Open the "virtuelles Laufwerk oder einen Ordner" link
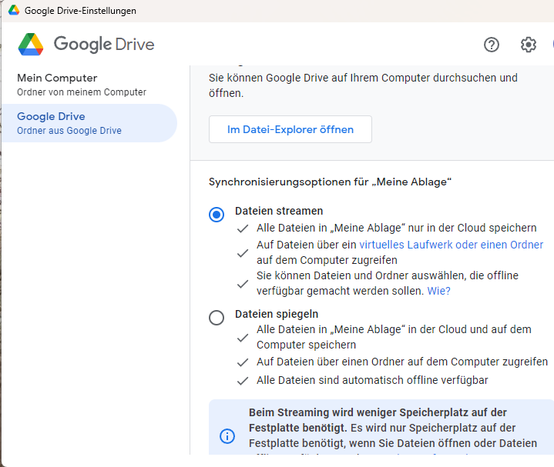 (451, 245)
